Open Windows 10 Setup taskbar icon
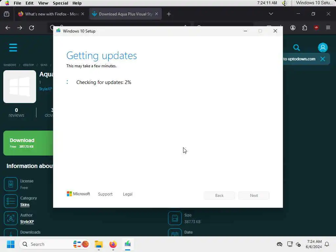Image resolution: width=336 pixels, height=252 pixels. click(128, 244)
